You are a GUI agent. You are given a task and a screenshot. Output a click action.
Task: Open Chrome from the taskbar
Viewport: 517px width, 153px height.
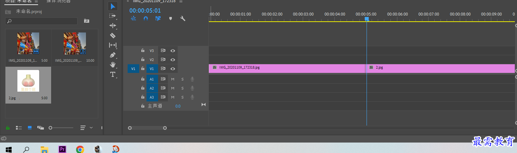tap(80, 149)
